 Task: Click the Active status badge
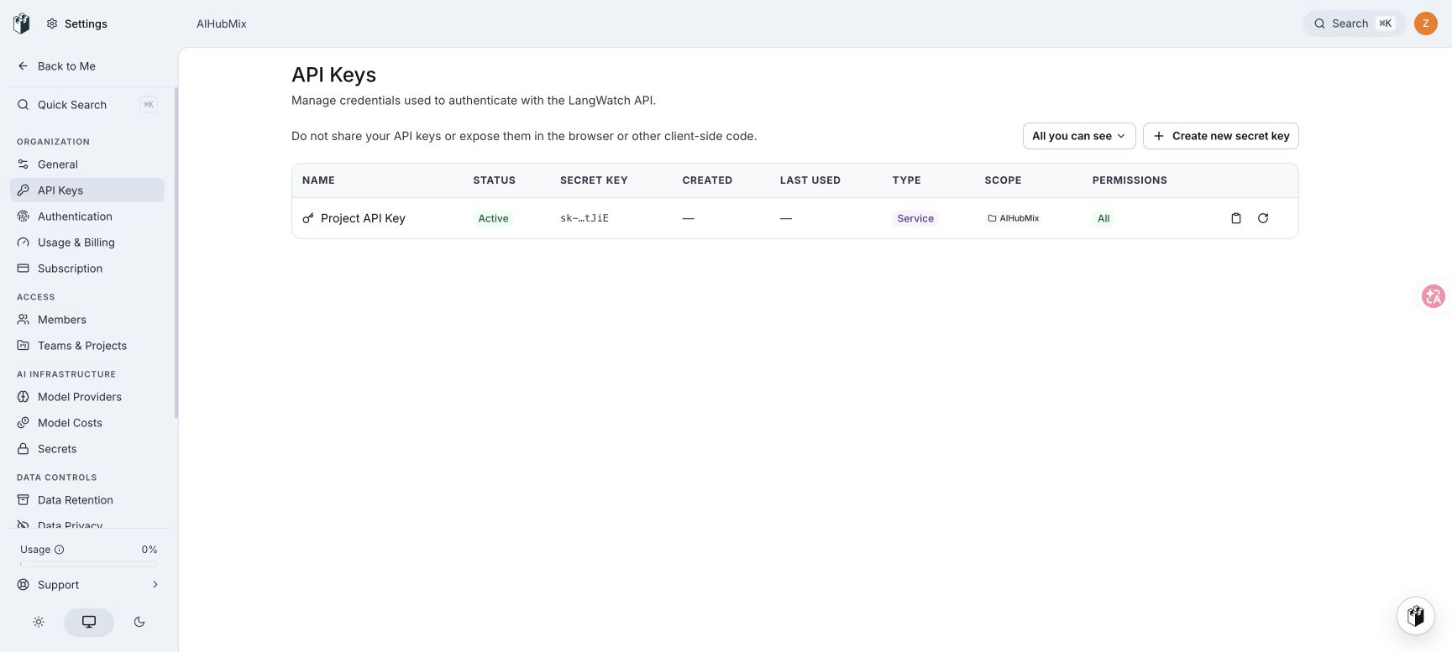click(493, 218)
